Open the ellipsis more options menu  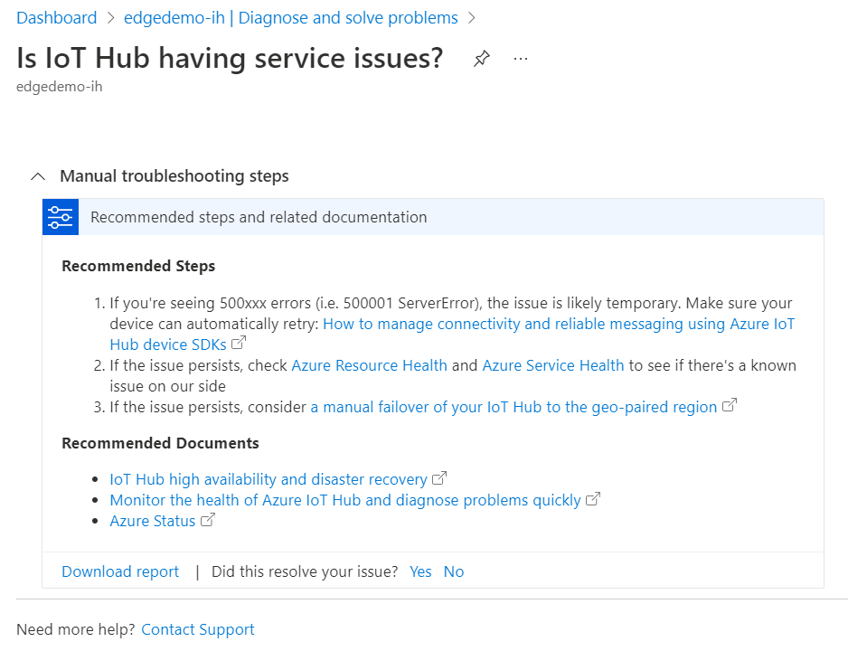click(x=520, y=59)
